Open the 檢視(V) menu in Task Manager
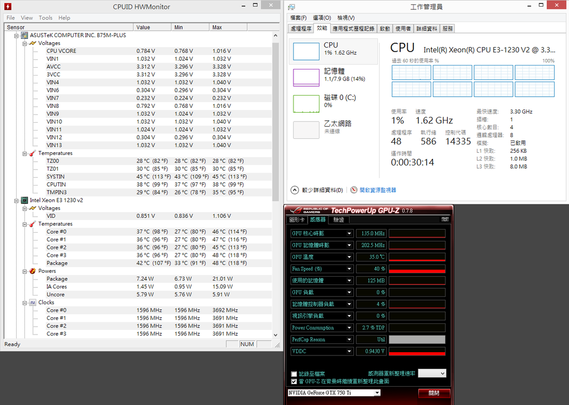Viewport: 569px width, 405px height. coord(346,18)
